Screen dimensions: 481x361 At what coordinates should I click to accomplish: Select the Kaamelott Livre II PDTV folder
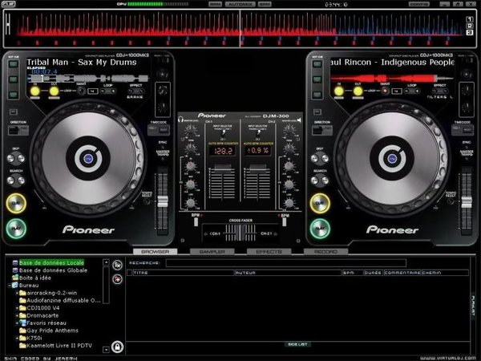(59, 346)
